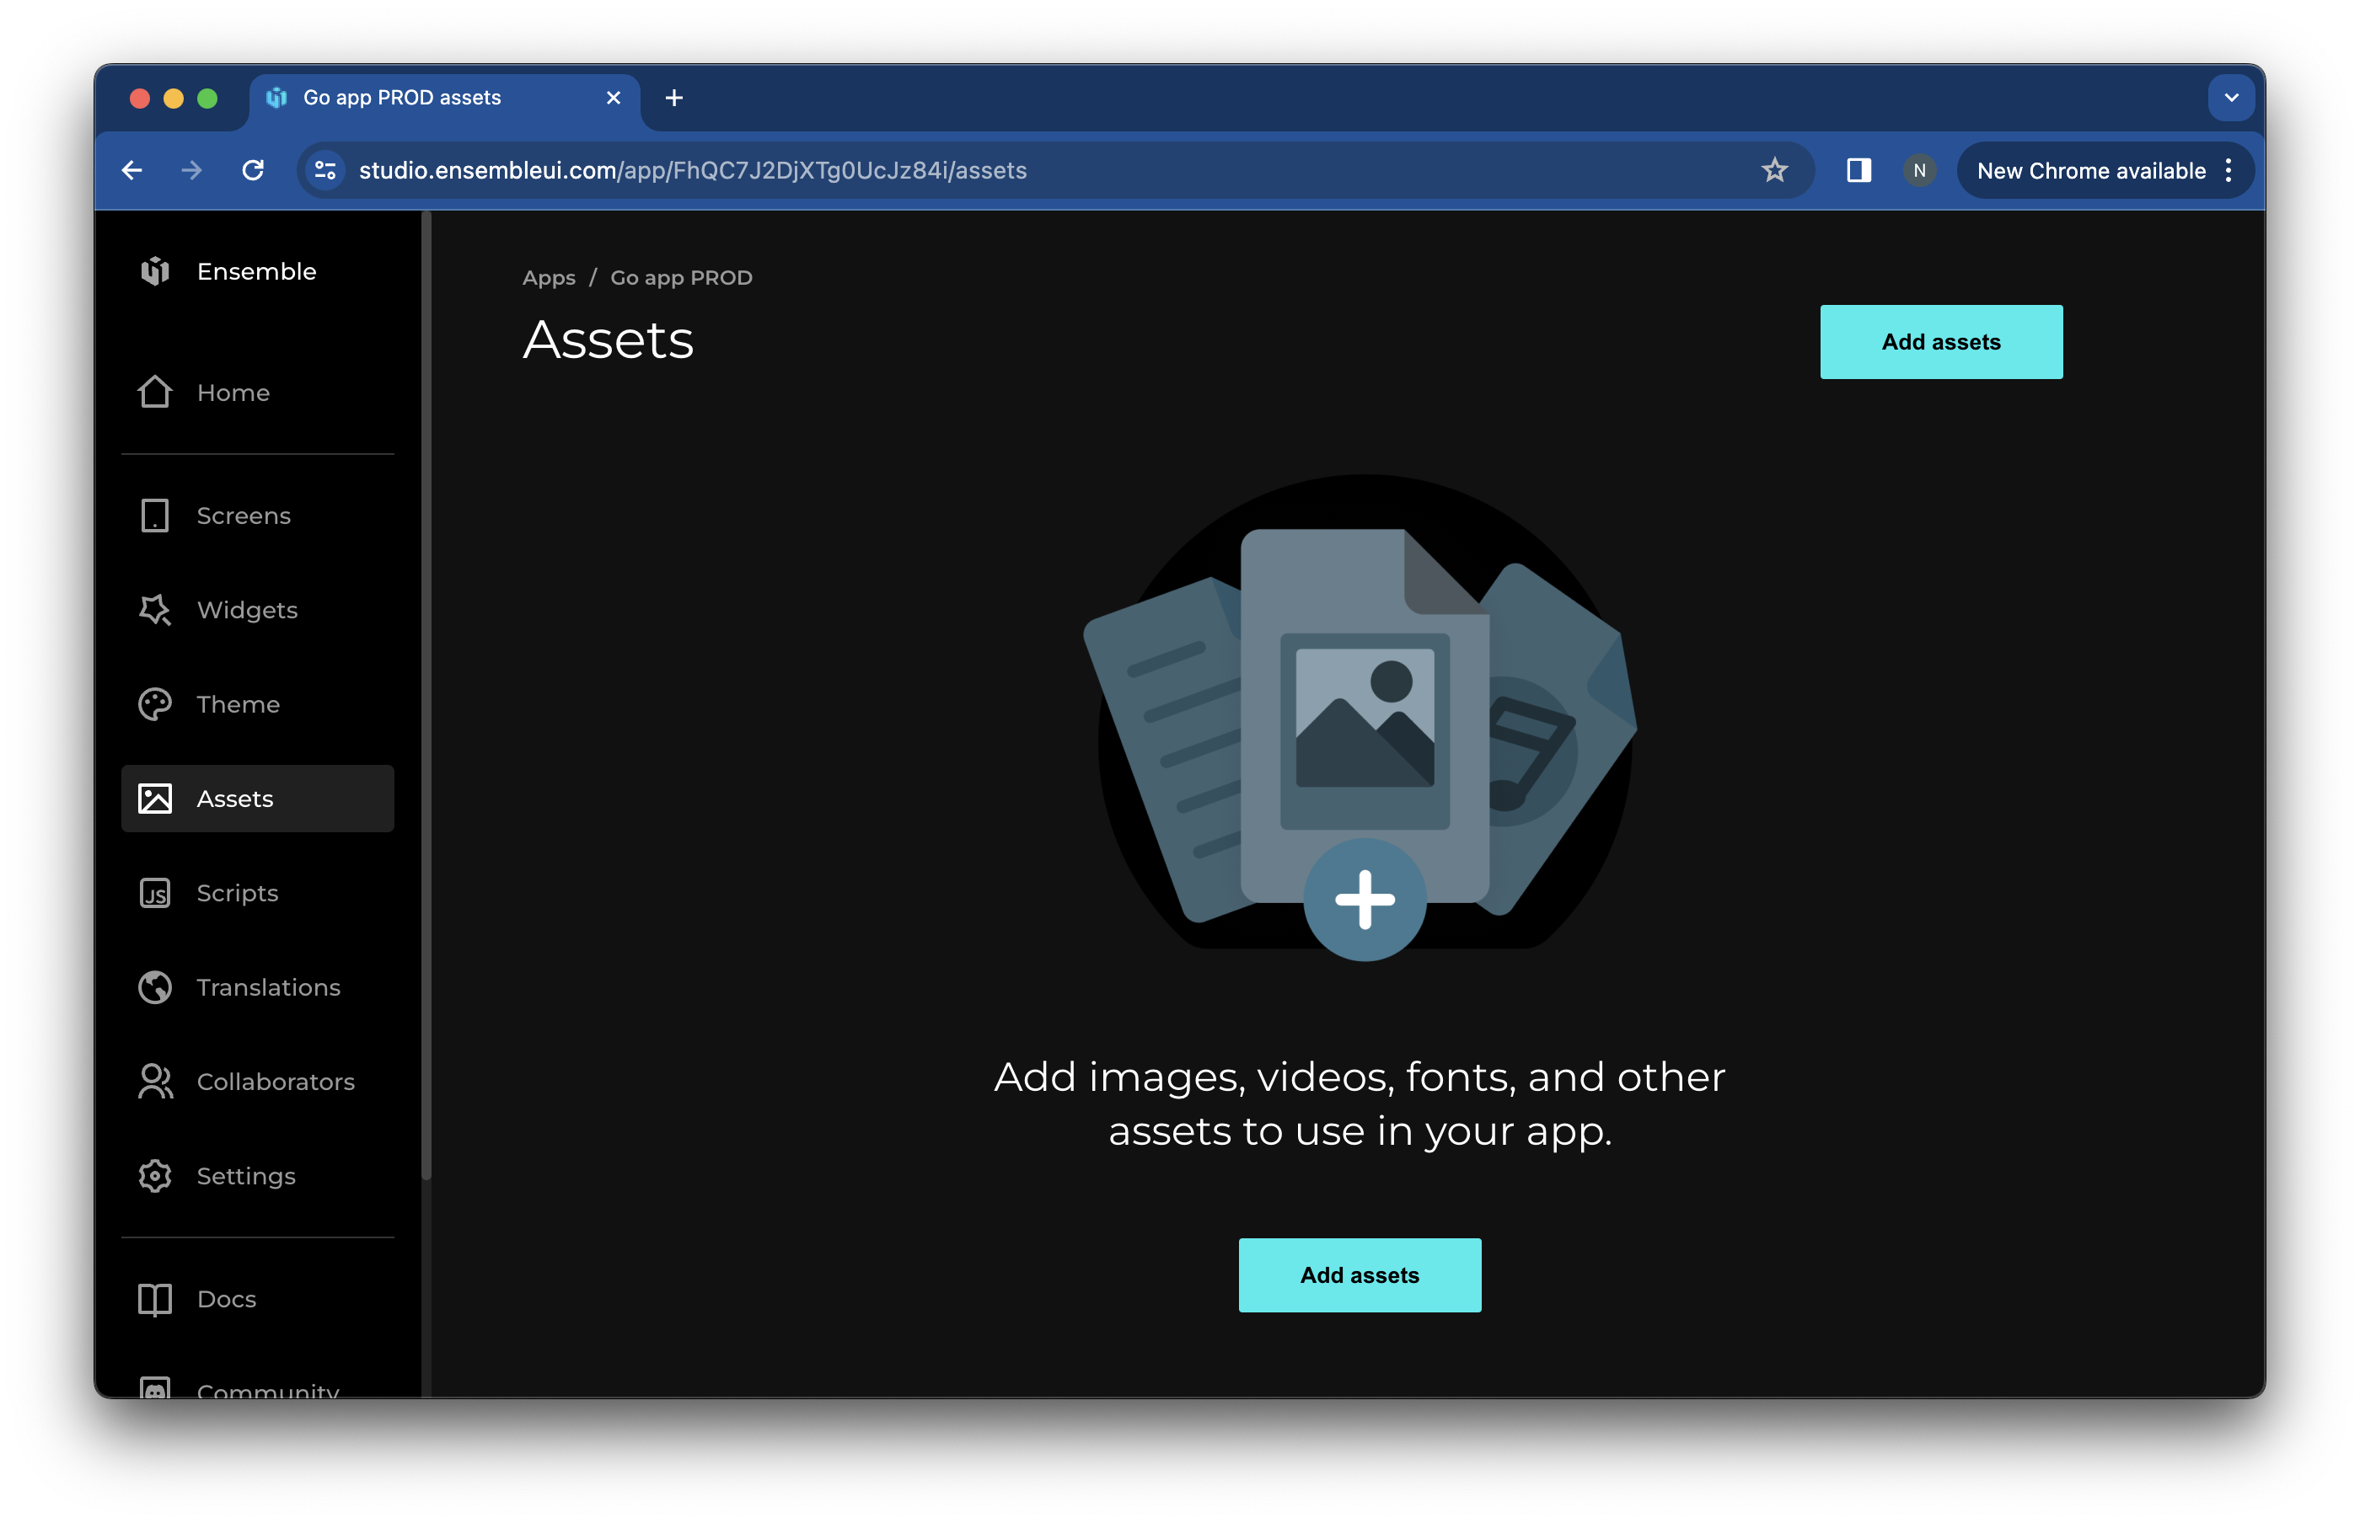This screenshot has width=2360, height=1523.
Task: Expand Chrome tab search dropdown arrow
Action: [2230, 98]
